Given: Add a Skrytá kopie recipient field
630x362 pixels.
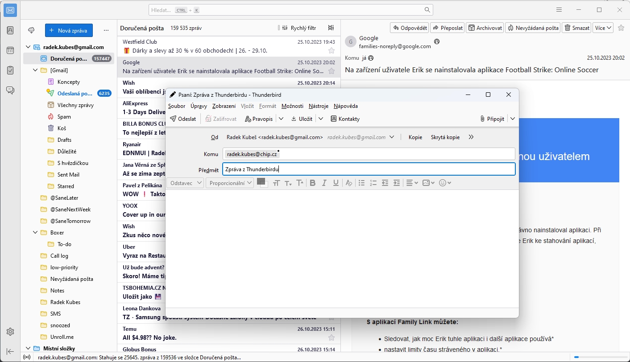Looking at the screenshot, I should tap(445, 137).
